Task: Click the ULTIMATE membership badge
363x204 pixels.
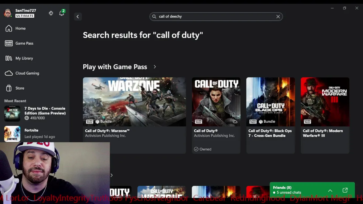Action: (x=25, y=16)
